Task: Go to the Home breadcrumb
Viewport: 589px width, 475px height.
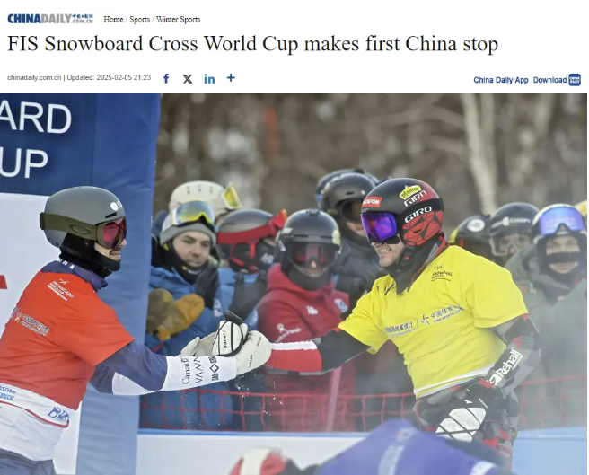Action: [113, 19]
